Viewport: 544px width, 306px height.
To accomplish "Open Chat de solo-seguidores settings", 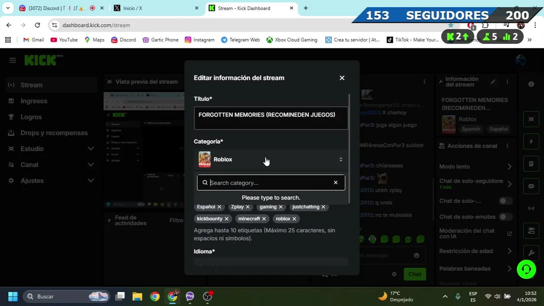I will coord(475,184).
